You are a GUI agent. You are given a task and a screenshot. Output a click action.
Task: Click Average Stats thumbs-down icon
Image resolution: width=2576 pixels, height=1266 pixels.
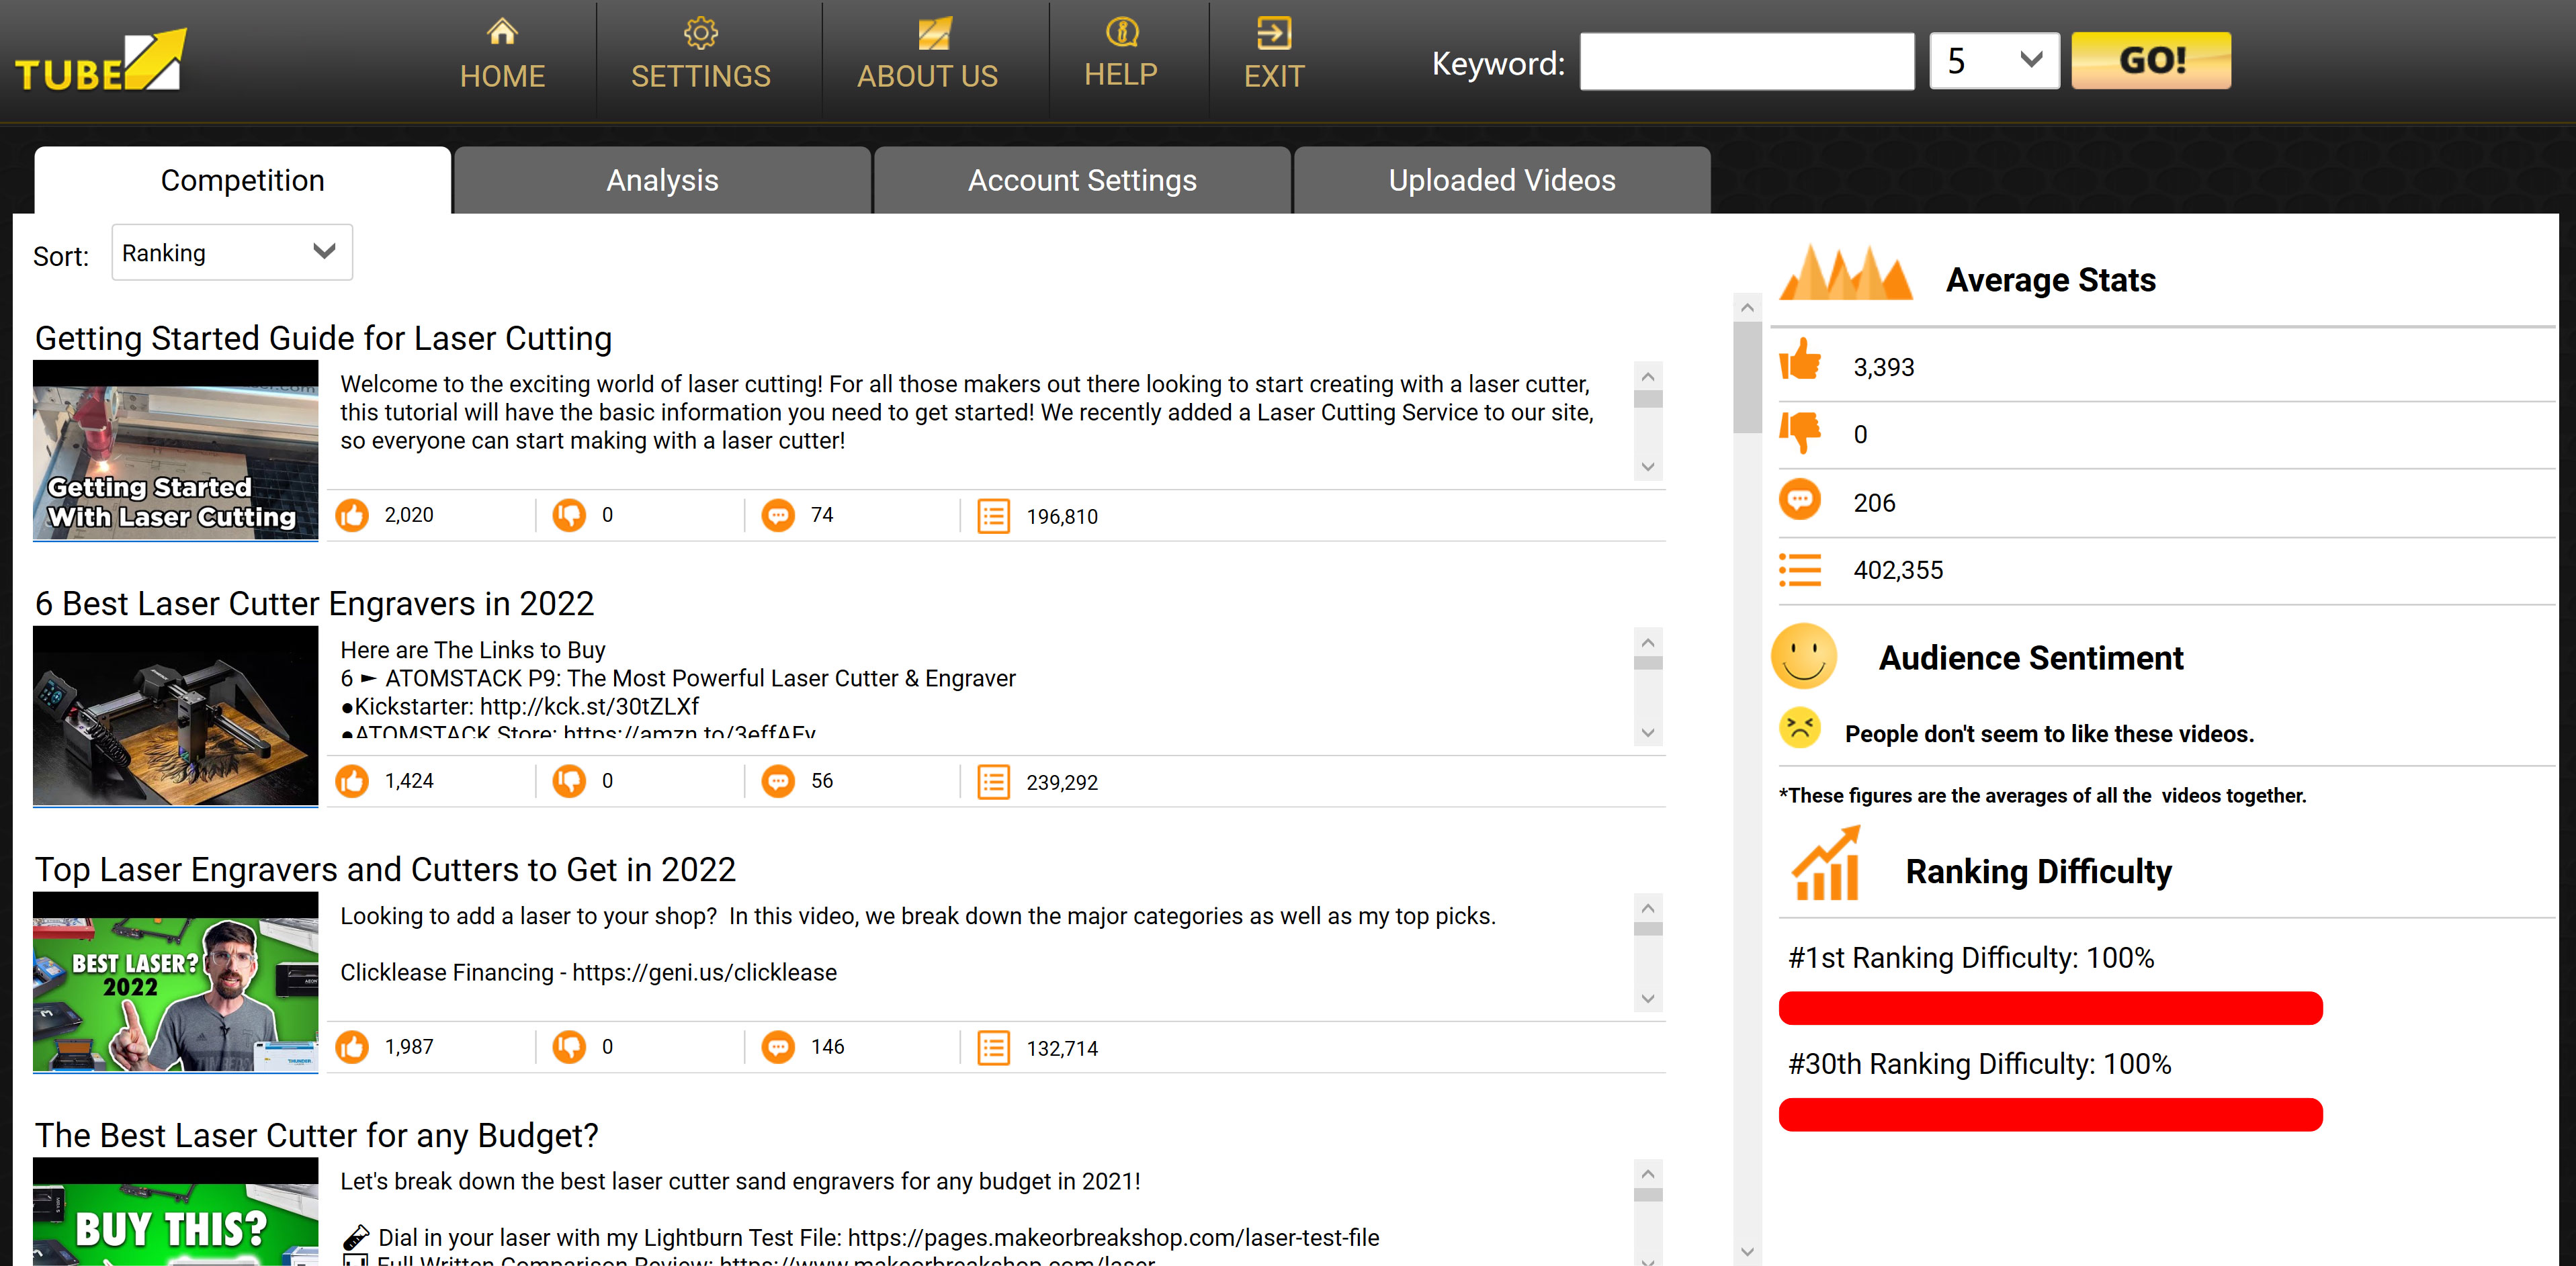pos(1800,432)
